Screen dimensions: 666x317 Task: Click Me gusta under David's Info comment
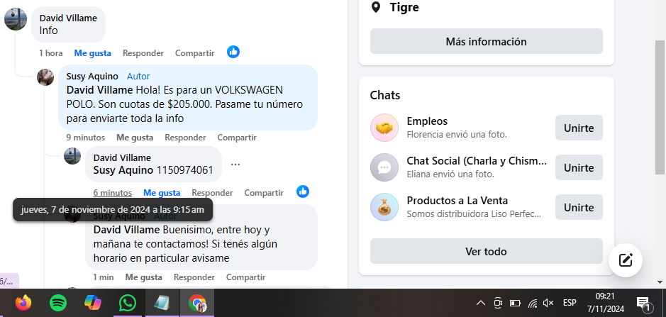[93, 53]
